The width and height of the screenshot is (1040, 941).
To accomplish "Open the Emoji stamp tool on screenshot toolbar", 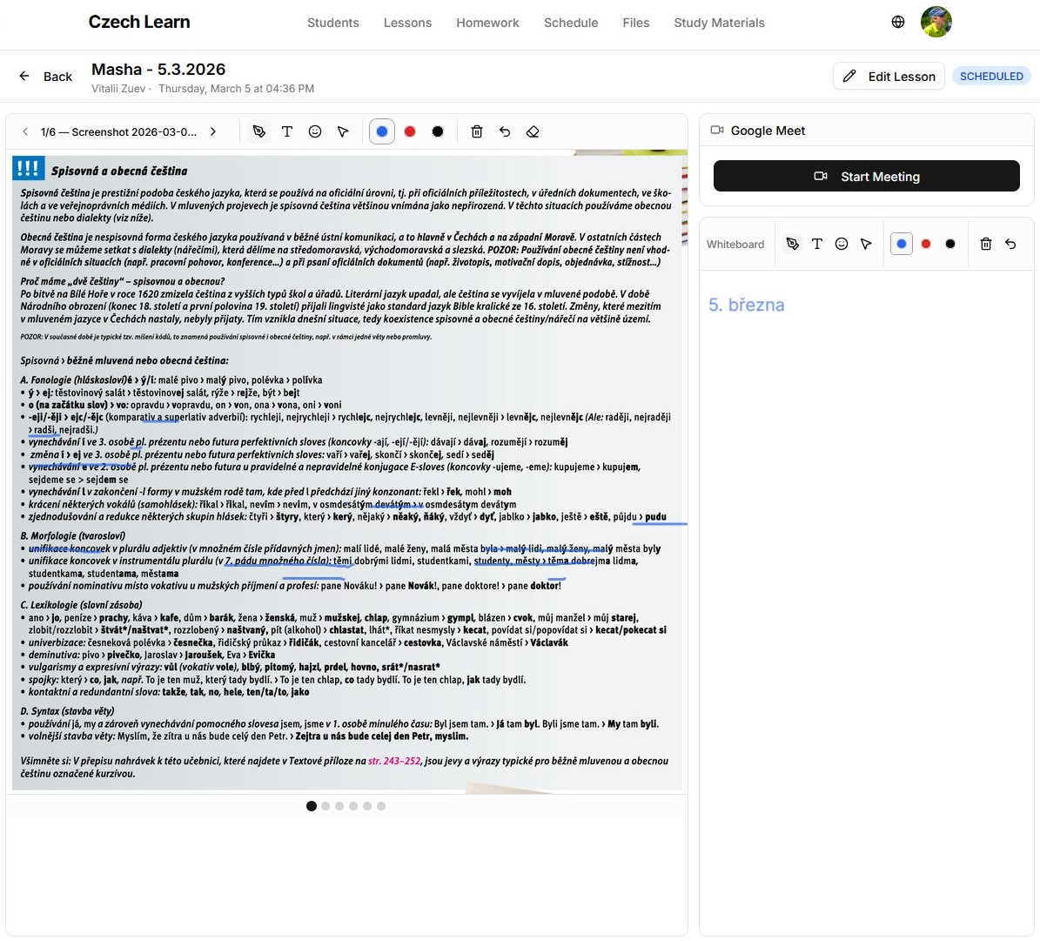I will click(315, 131).
